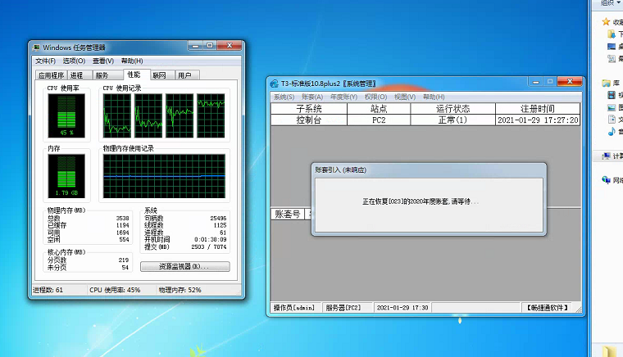The width and height of the screenshot is (623, 357).
Task: Open the 视图(V) menu in T3 window
Action: tap(405, 97)
